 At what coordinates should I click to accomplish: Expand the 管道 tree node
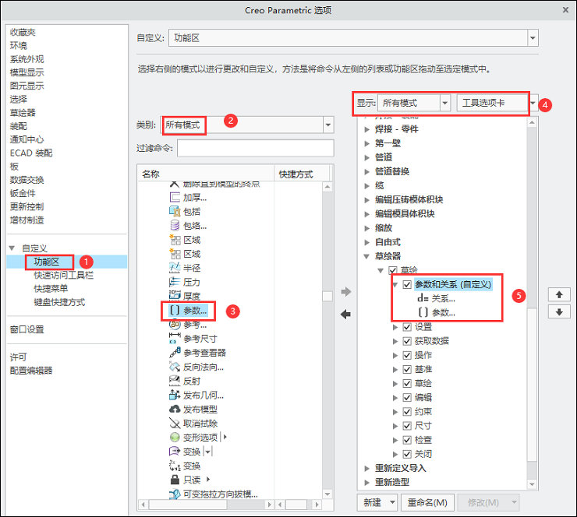366,157
